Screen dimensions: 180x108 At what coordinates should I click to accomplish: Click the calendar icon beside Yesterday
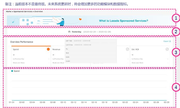tap(69, 32)
